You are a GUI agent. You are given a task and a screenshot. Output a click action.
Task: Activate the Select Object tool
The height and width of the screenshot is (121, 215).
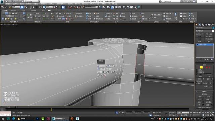pyautogui.click(x=22, y=7)
